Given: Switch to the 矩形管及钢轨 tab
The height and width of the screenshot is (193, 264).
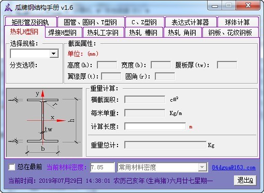Looking at the screenshot, I should point(31,22).
